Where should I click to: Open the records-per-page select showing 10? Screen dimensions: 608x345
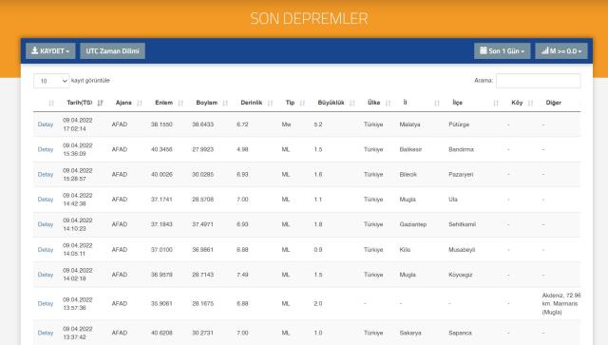(51, 81)
